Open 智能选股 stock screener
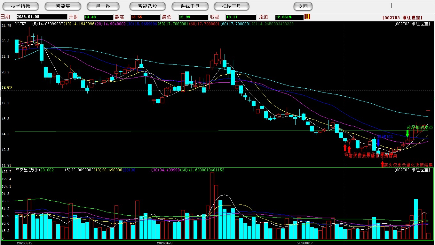Viewport: 435px width, 245px height. tap(147, 6)
